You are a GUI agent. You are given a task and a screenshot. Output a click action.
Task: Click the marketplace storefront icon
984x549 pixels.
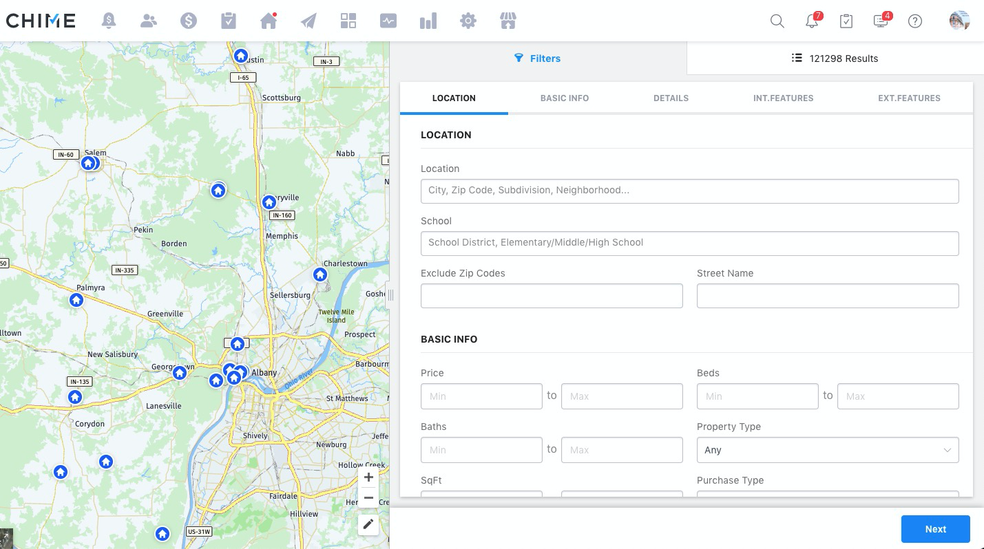point(508,21)
